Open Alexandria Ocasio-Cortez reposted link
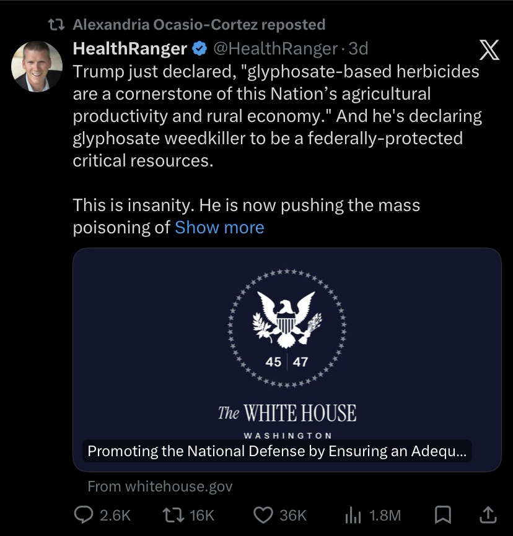This screenshot has width=513, height=536. click(x=198, y=25)
